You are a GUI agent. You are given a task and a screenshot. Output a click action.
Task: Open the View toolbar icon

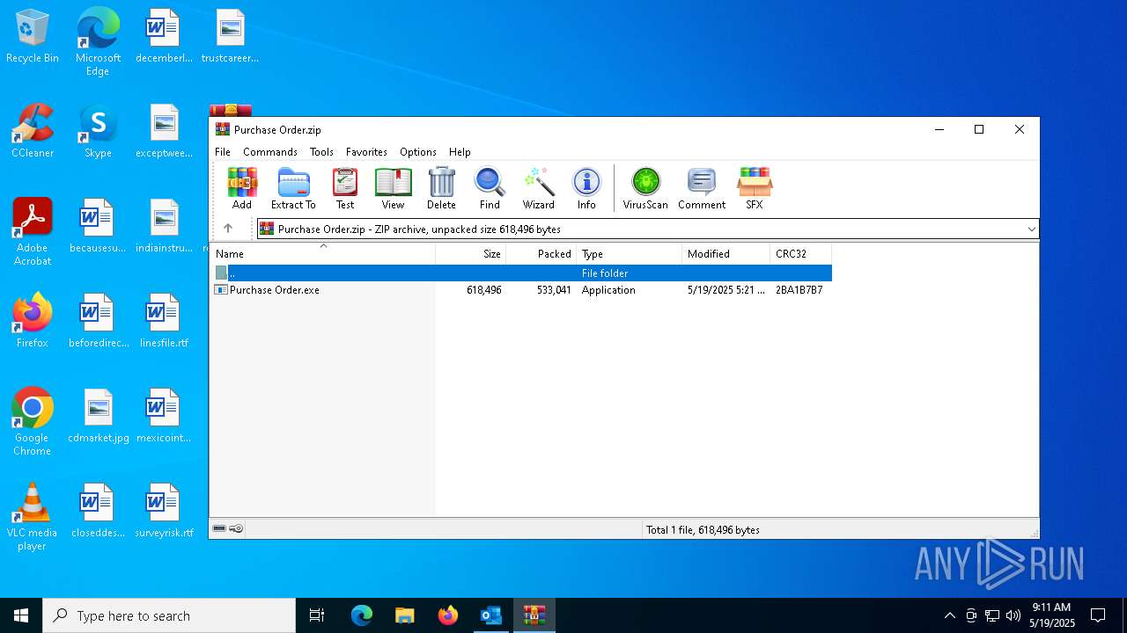[393, 188]
